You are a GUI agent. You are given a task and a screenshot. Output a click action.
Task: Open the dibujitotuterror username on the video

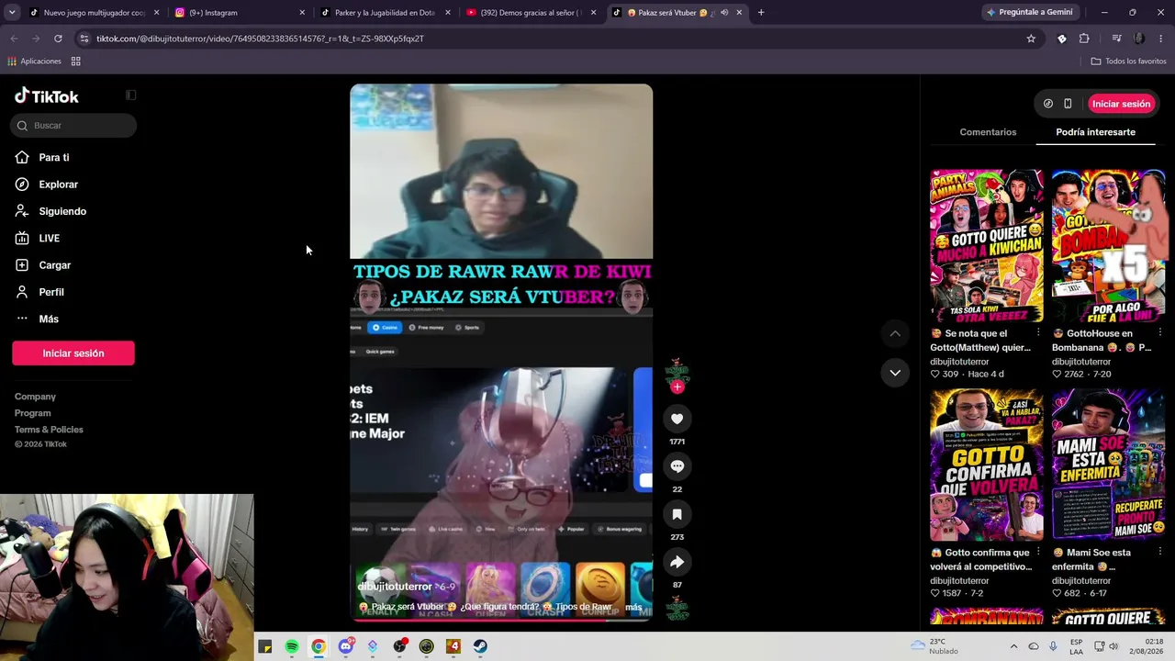pos(395,587)
